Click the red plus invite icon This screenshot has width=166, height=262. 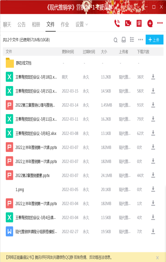tap(150, 23)
